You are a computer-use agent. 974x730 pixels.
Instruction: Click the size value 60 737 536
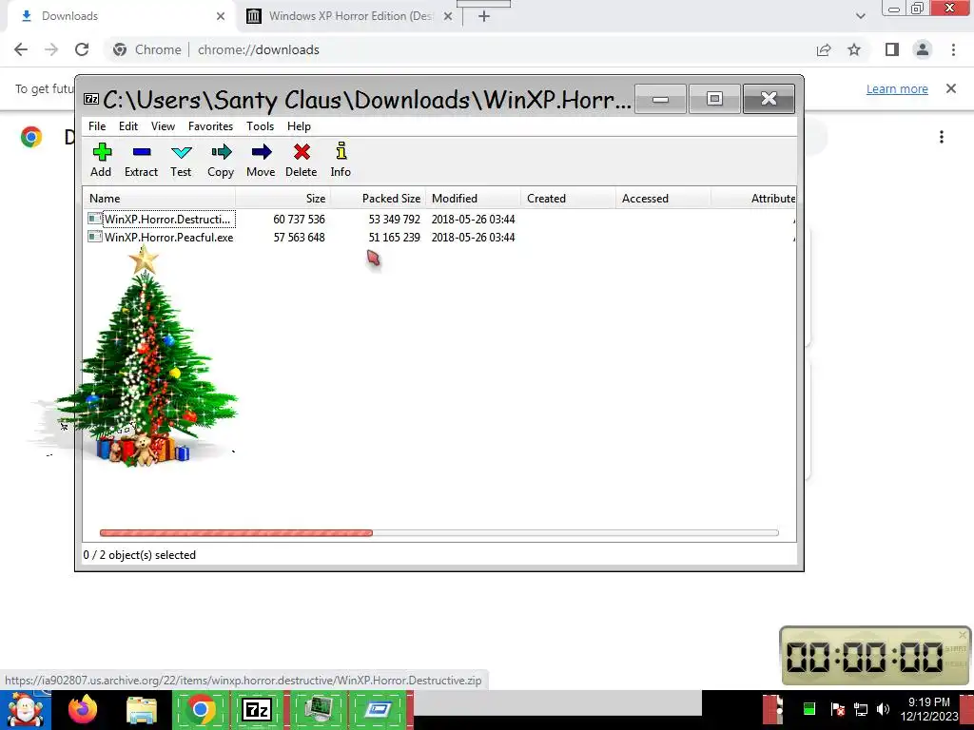[299, 220]
